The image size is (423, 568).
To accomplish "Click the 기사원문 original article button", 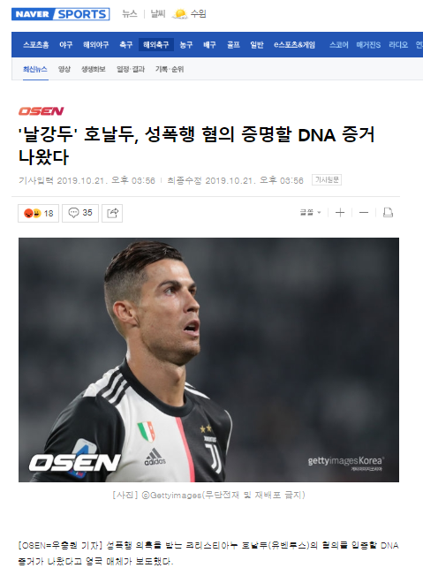I will pyautogui.click(x=327, y=180).
